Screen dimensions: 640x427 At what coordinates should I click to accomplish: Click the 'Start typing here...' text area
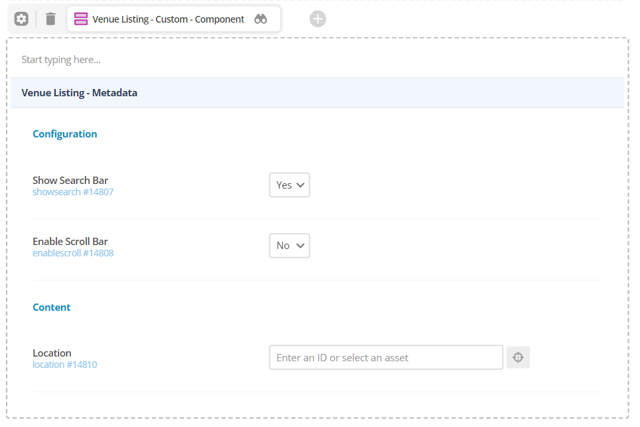pyautogui.click(x=317, y=60)
